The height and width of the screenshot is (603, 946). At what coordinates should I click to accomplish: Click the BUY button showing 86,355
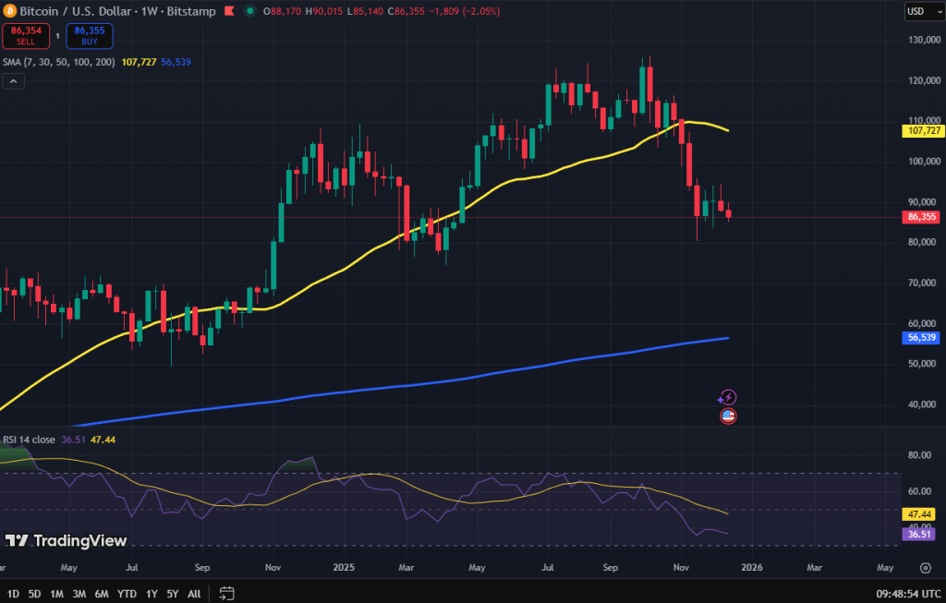tap(89, 36)
